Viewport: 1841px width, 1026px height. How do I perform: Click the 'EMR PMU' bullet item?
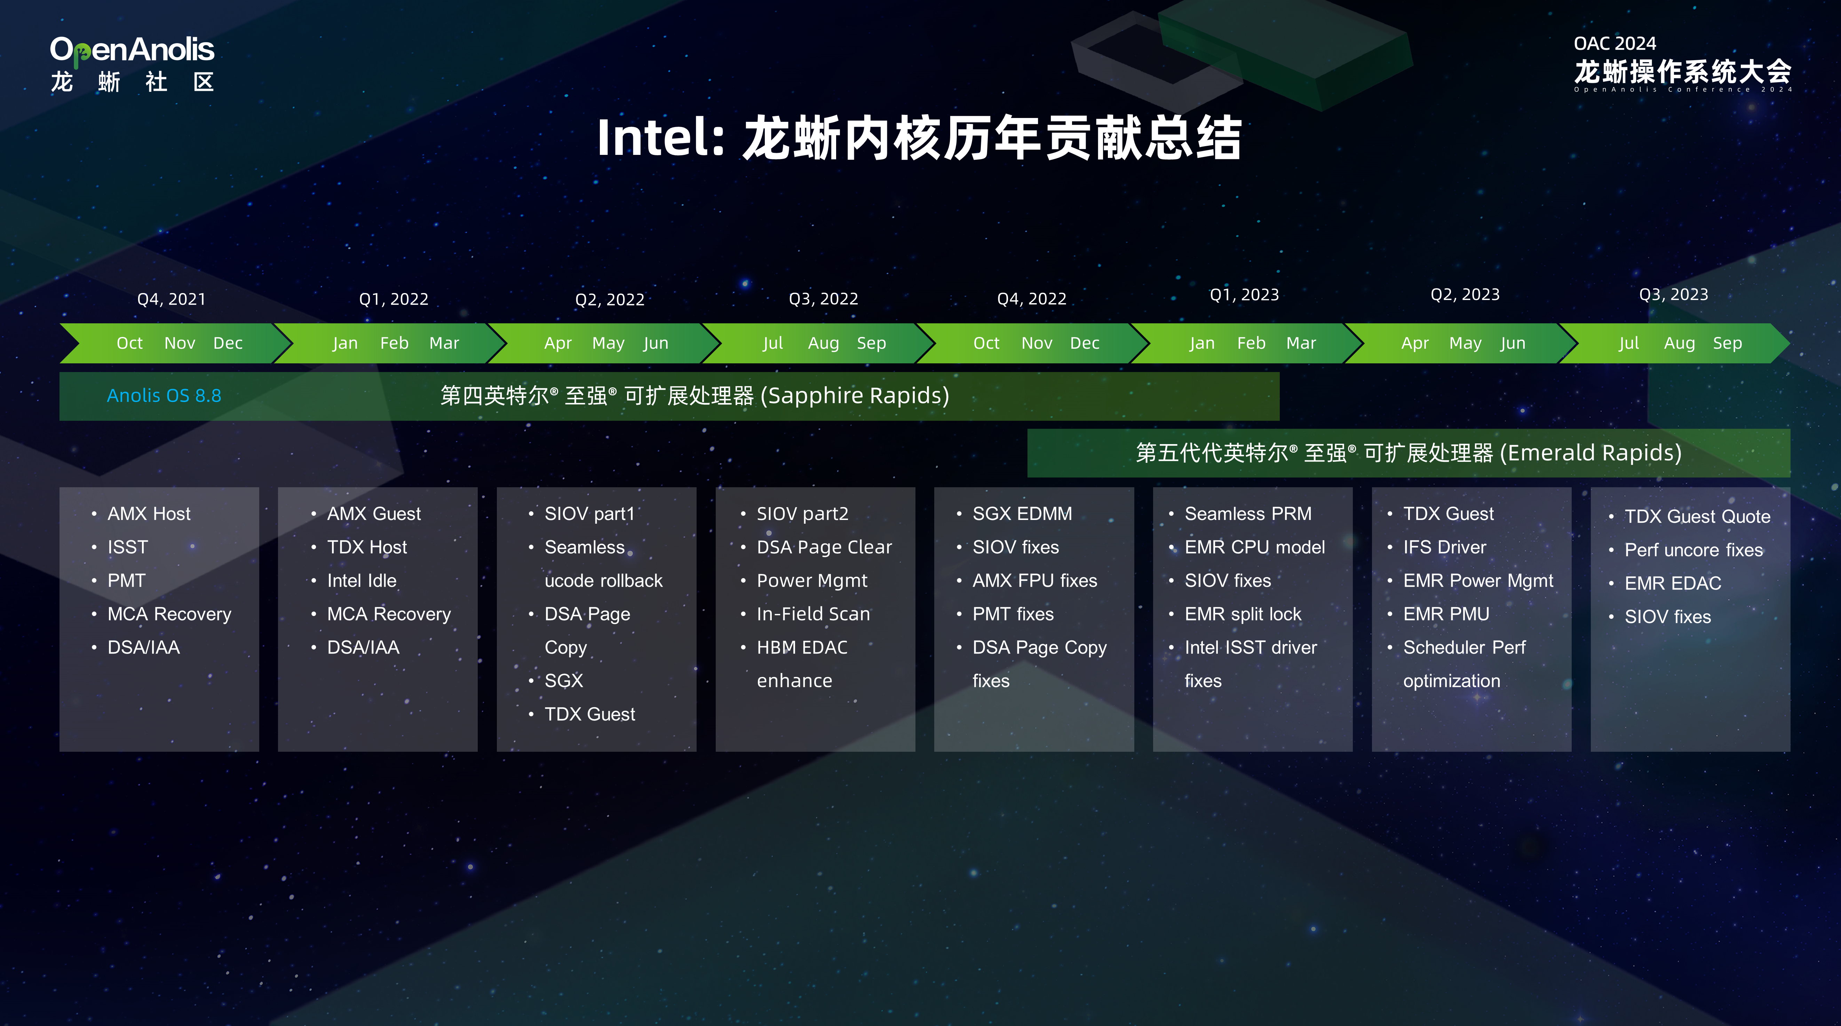pyautogui.click(x=1446, y=614)
